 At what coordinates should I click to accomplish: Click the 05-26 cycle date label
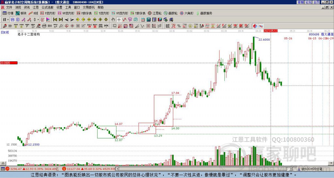coord(288,38)
